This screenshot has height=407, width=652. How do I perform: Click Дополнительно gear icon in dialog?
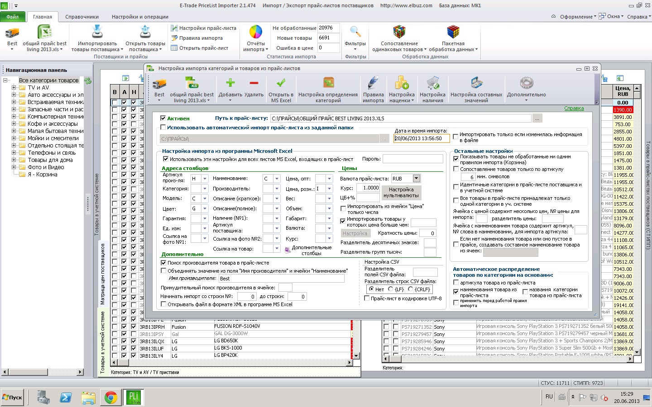526,83
